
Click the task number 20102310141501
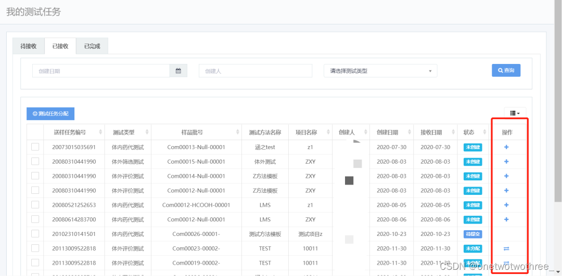[74, 234]
